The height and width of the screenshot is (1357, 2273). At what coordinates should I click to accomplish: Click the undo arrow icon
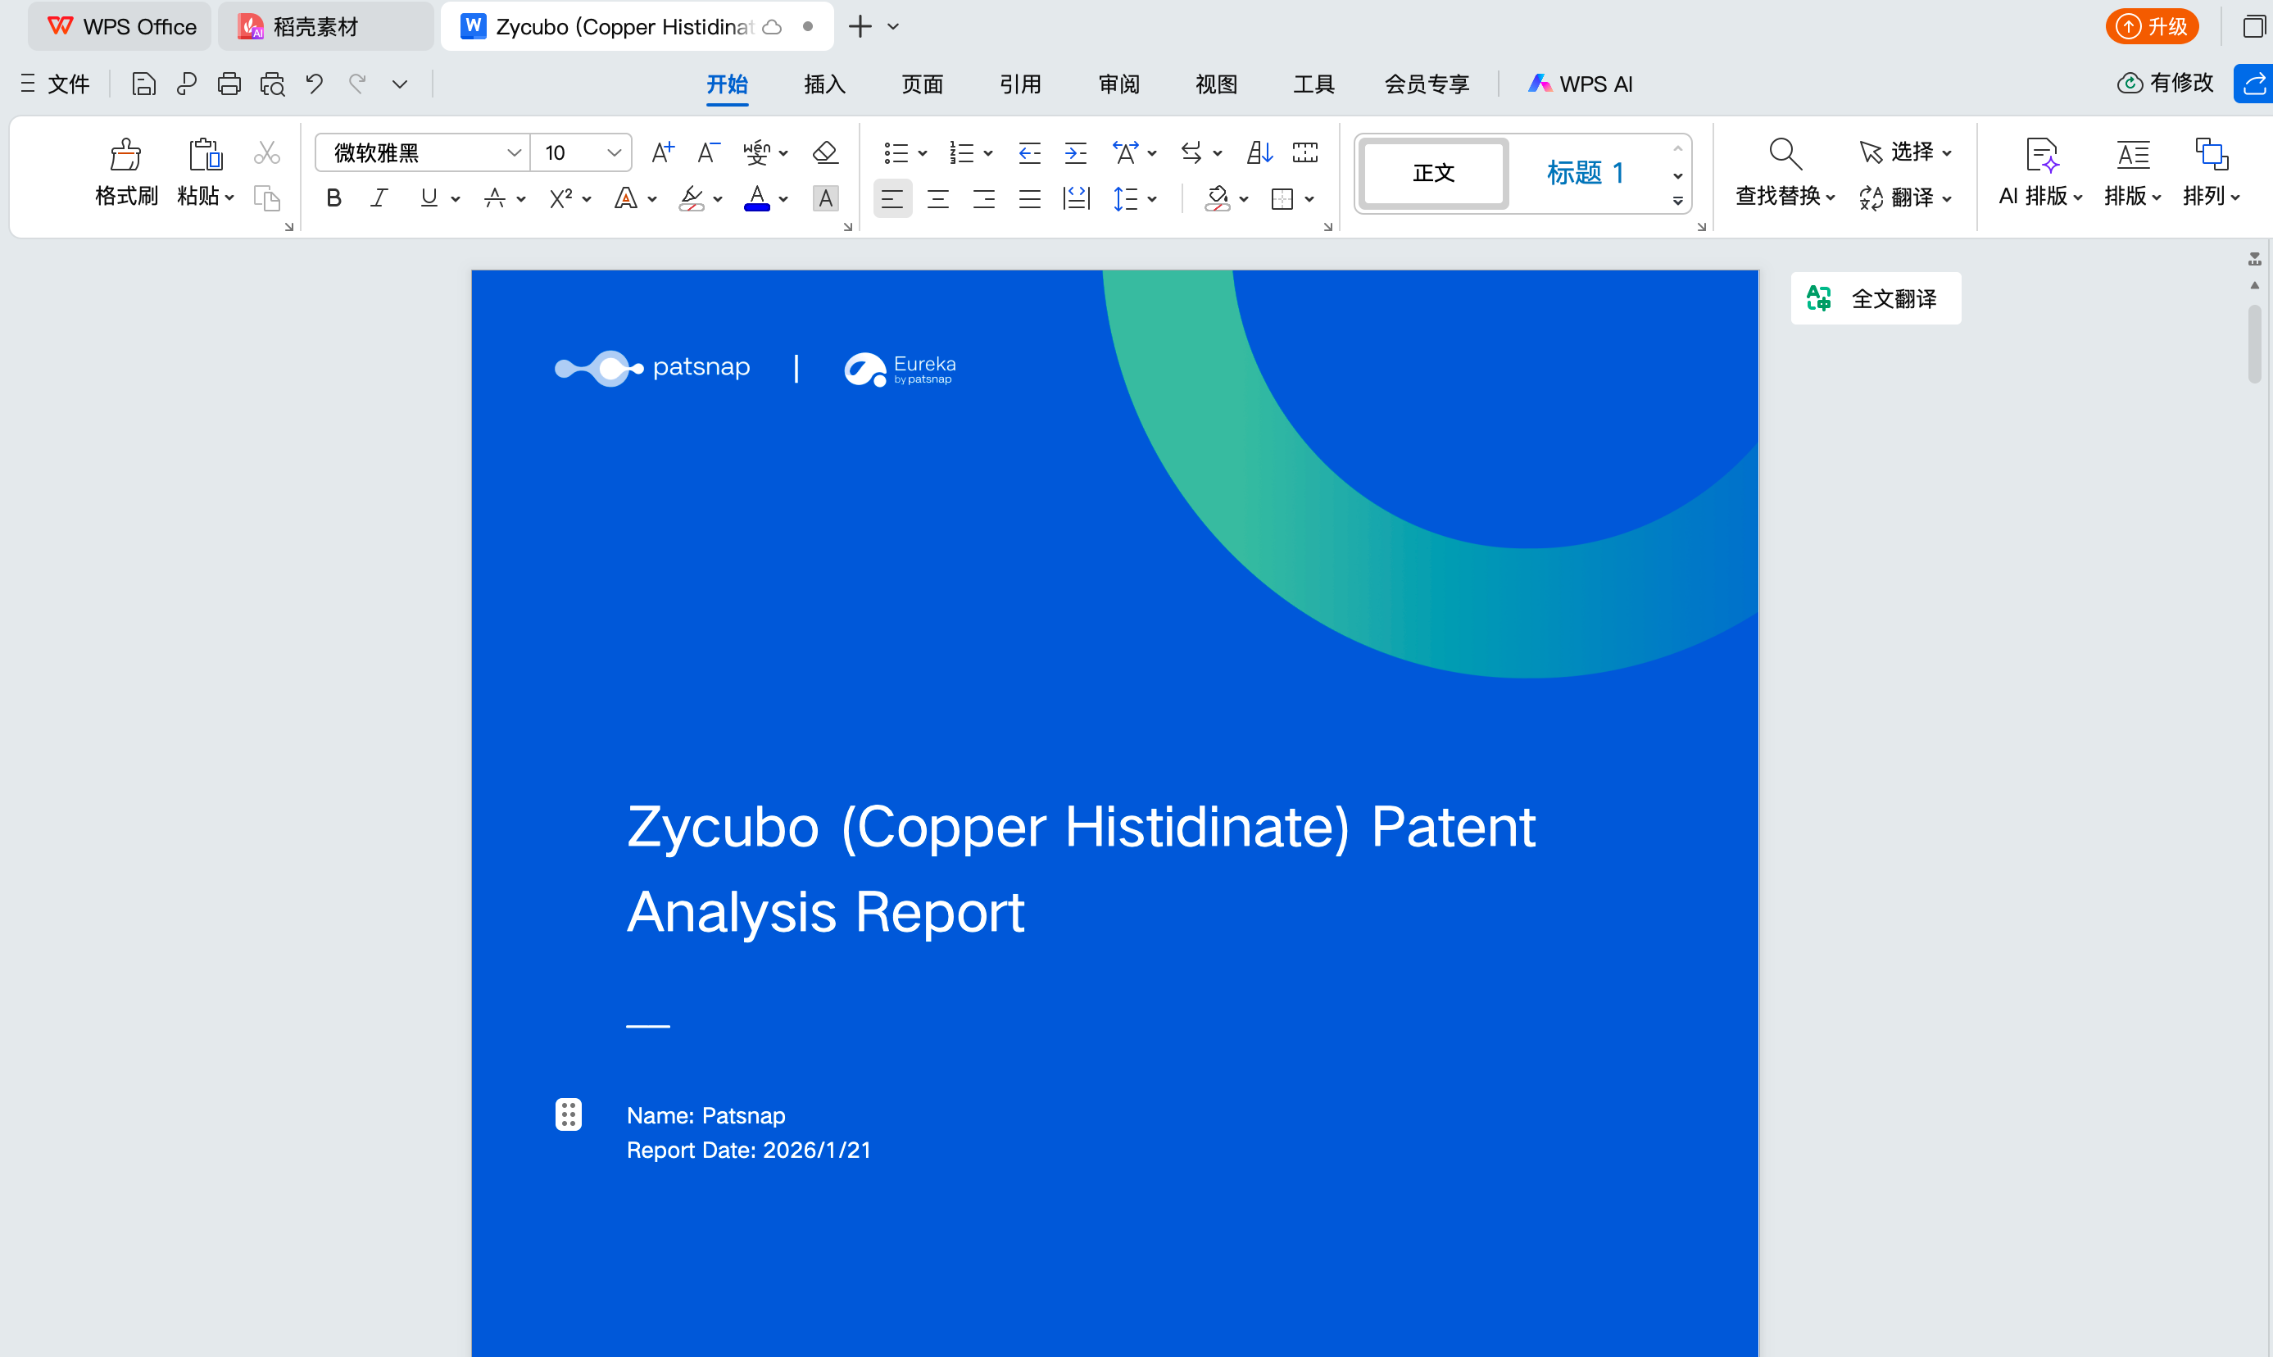click(315, 84)
